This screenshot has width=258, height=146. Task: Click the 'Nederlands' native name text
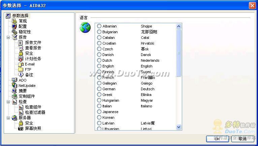coord(150,60)
